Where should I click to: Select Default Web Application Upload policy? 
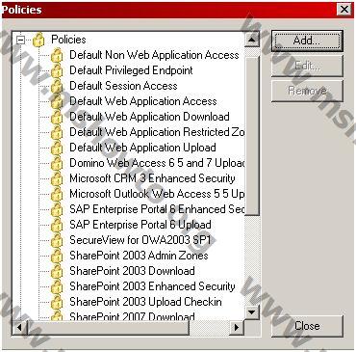[142, 148]
